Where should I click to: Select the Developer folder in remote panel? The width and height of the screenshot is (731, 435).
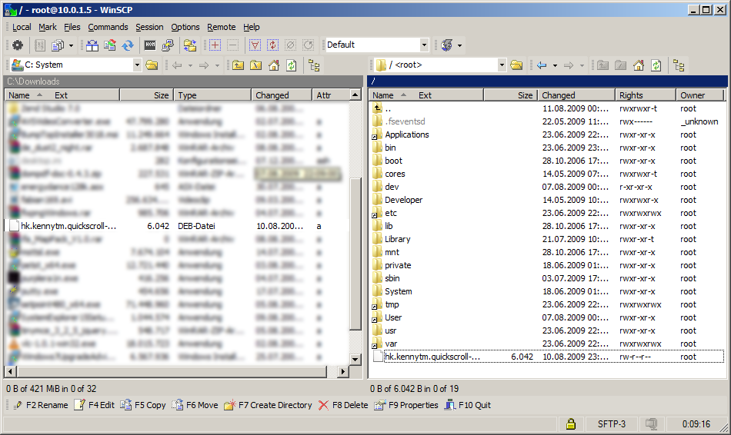tap(403, 200)
